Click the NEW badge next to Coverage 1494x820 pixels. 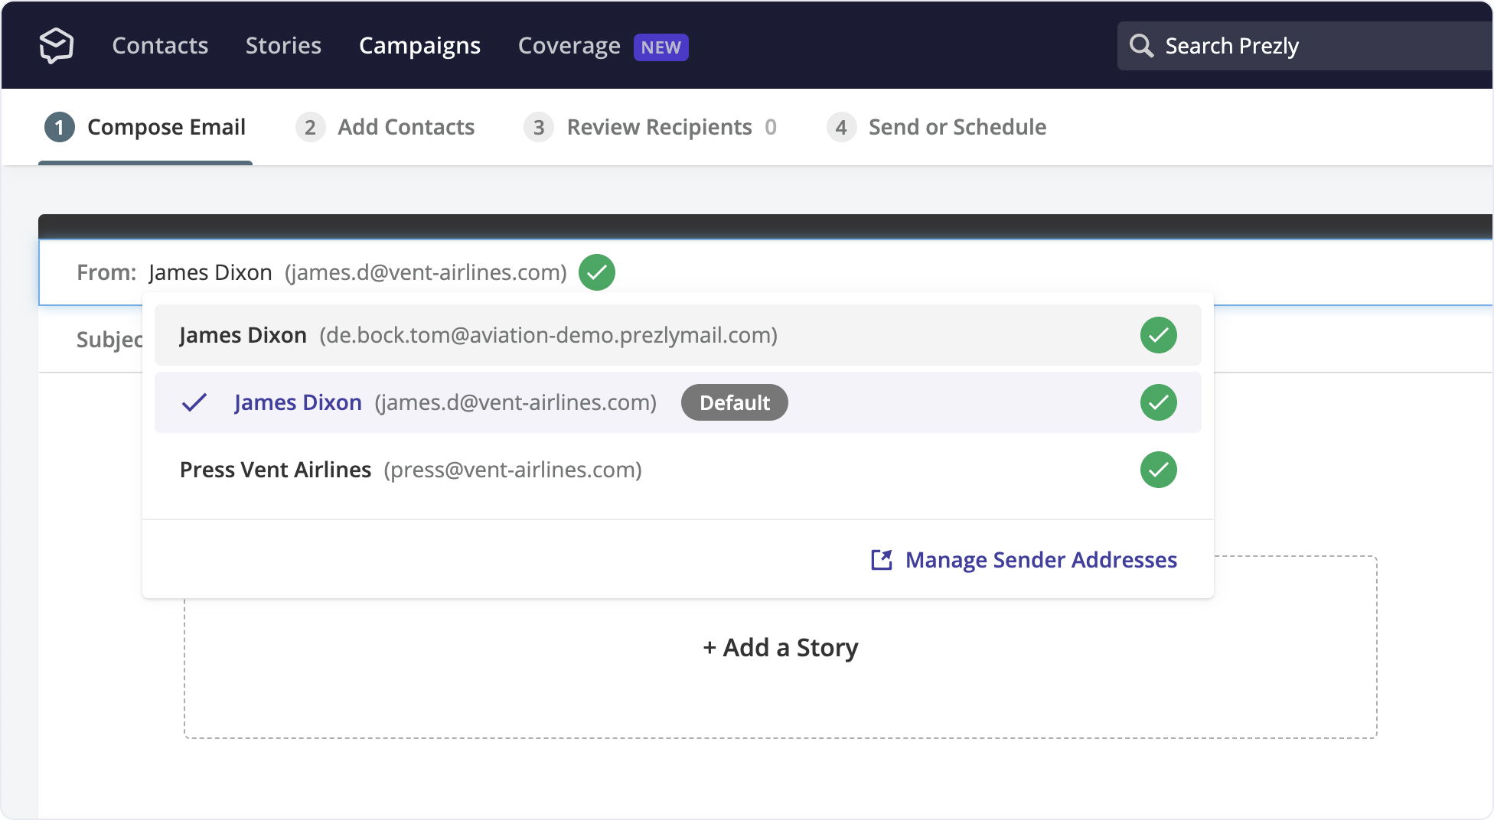coord(661,47)
